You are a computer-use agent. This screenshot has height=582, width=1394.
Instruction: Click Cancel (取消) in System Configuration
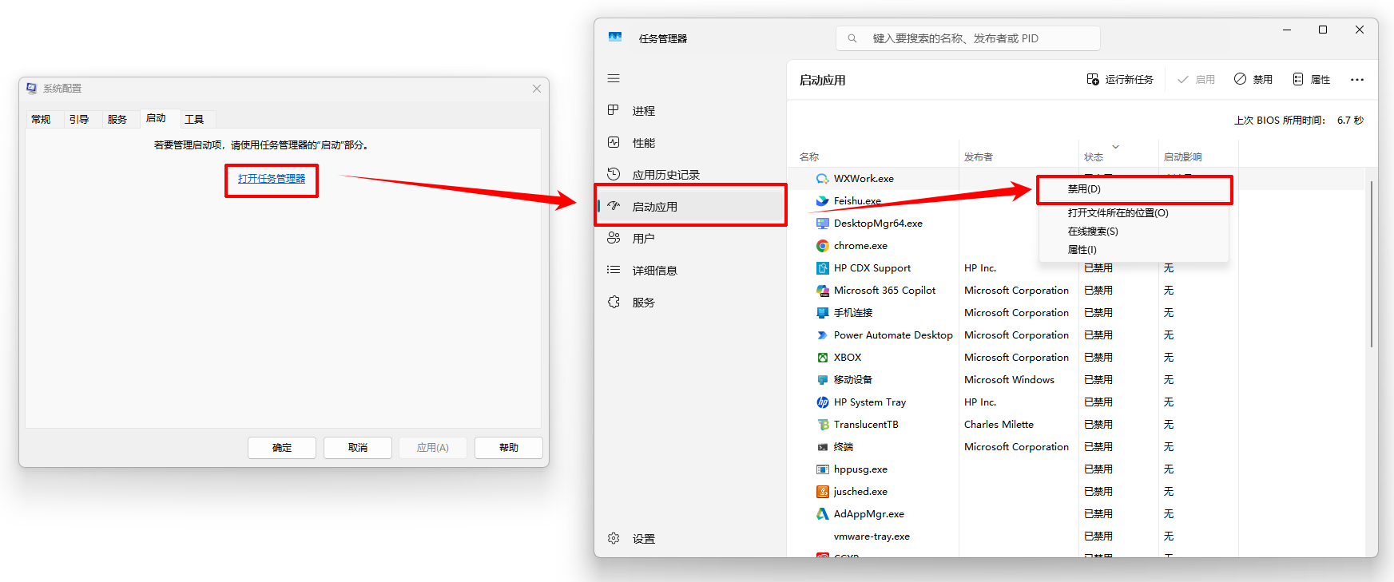pos(358,448)
